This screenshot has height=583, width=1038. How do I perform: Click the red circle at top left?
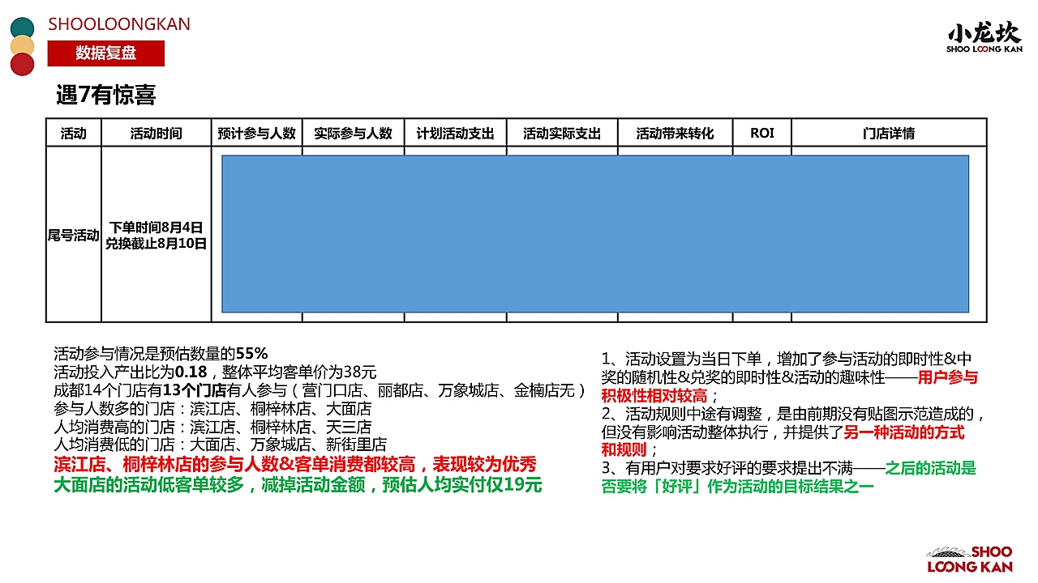pyautogui.click(x=22, y=64)
